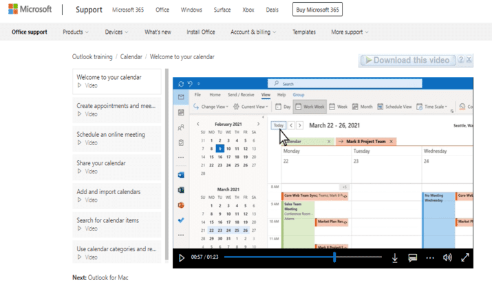Viewport: 492px width, 289px height.
Task: Select Day view in ribbon
Action: pos(283,107)
